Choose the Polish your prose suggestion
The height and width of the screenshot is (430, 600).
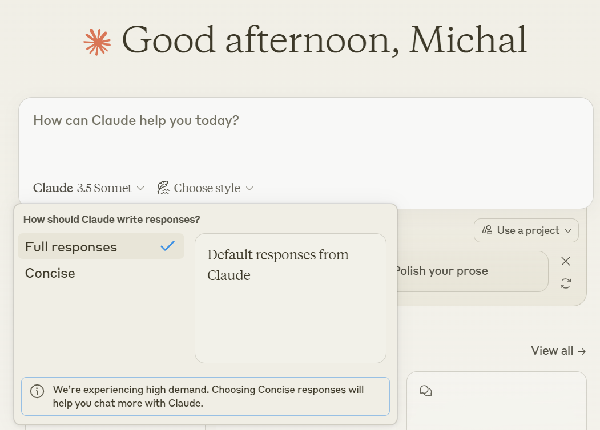(468, 271)
